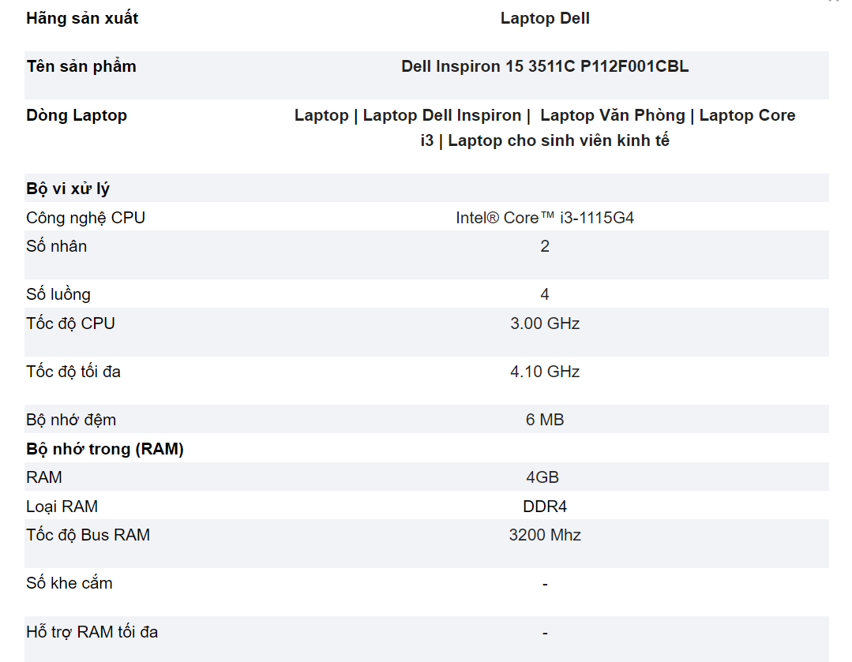Select the value '4' for Số luồng
The image size is (852, 662).
(x=545, y=294)
